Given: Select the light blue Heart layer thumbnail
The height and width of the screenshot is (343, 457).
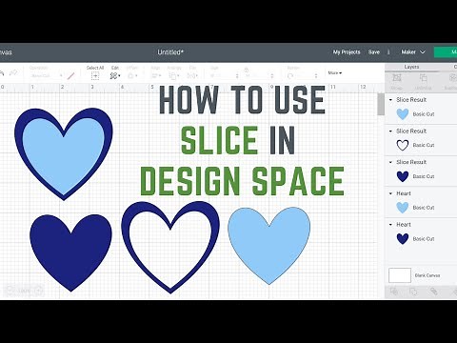Looking at the screenshot, I should tap(403, 208).
